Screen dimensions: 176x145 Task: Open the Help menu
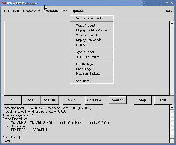pyautogui.click(x=168, y=11)
